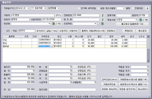Image resolution: width=152 pixels, height=99 pixels.
Task: Click the ellipsis button beside 프로젝트 dropdown
Action: point(98,24)
